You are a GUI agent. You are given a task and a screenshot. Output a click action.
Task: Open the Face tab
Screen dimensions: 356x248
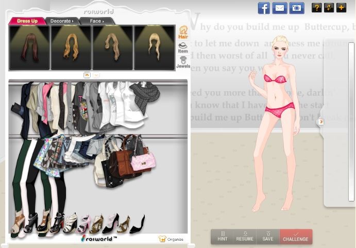click(x=96, y=21)
